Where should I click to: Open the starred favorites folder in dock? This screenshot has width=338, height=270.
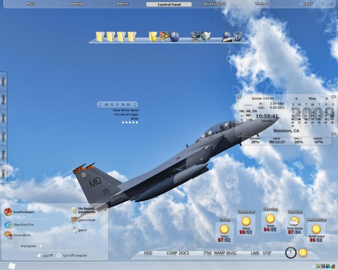click(153, 37)
